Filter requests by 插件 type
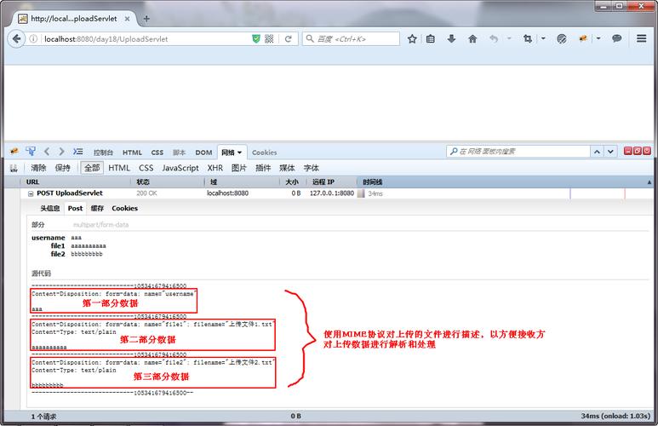 click(x=263, y=168)
